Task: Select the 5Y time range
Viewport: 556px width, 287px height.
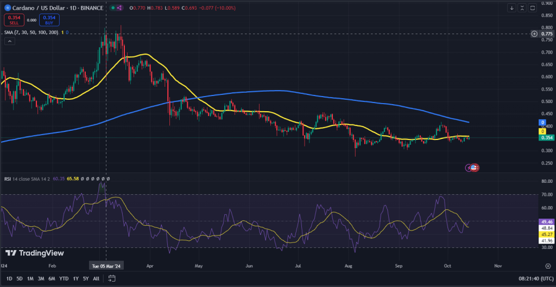Action: 86,278
